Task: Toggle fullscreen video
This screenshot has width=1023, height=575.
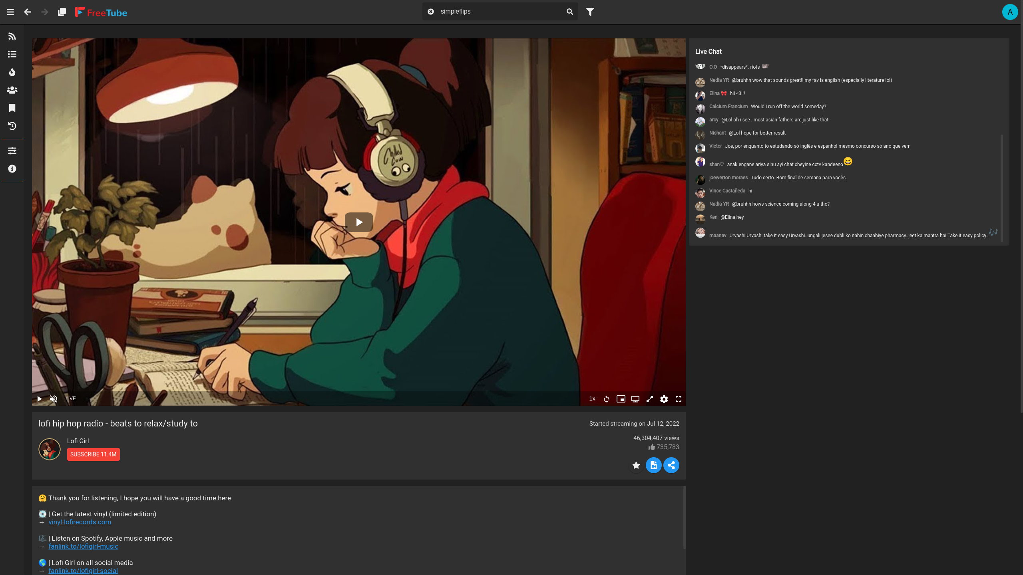Action: pyautogui.click(x=679, y=399)
